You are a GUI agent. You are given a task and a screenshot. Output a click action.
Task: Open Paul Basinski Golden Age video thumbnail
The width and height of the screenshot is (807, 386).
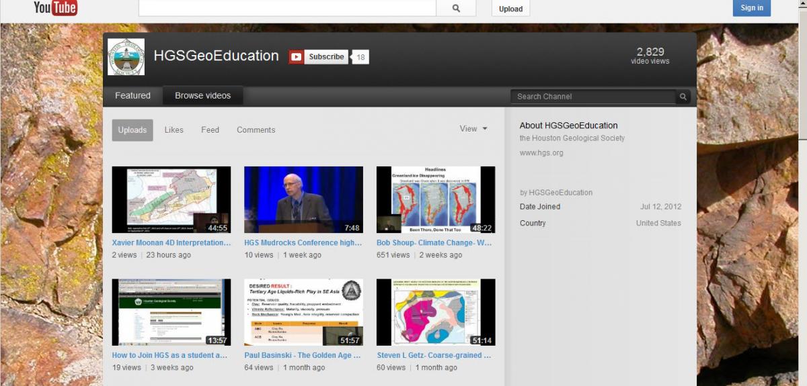(x=303, y=312)
